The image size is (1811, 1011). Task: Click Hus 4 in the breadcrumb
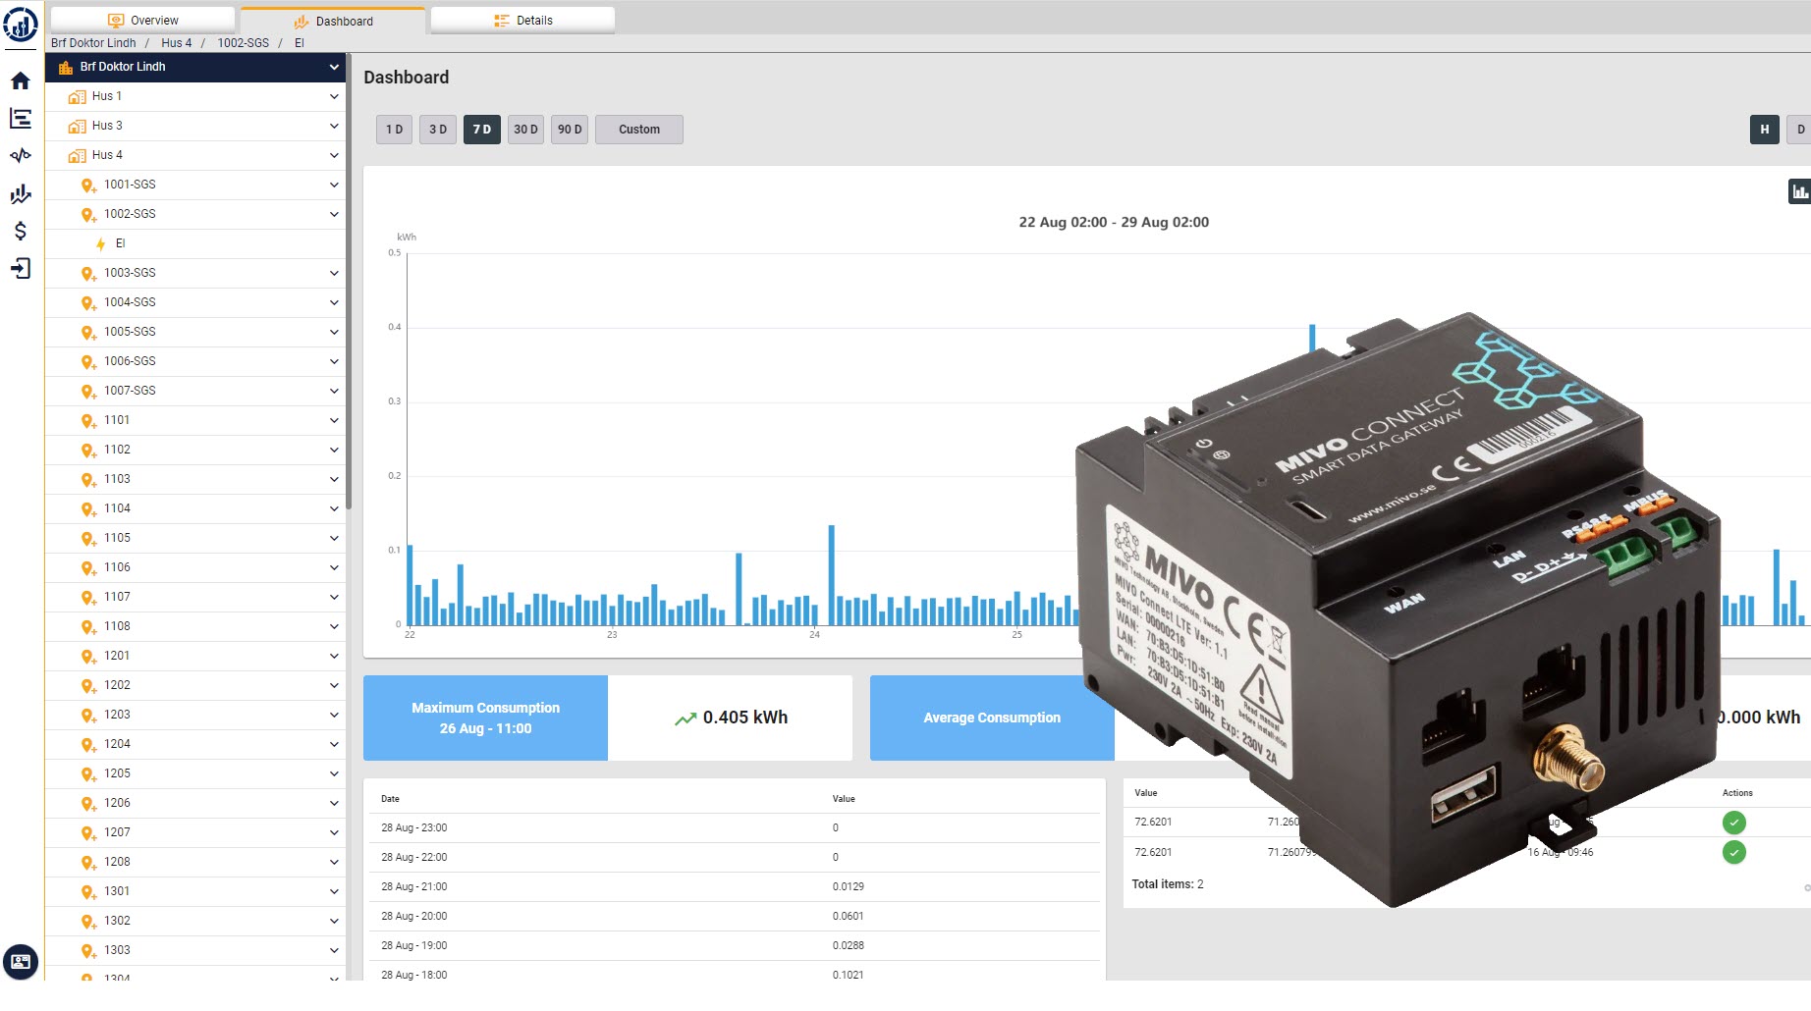click(x=176, y=43)
